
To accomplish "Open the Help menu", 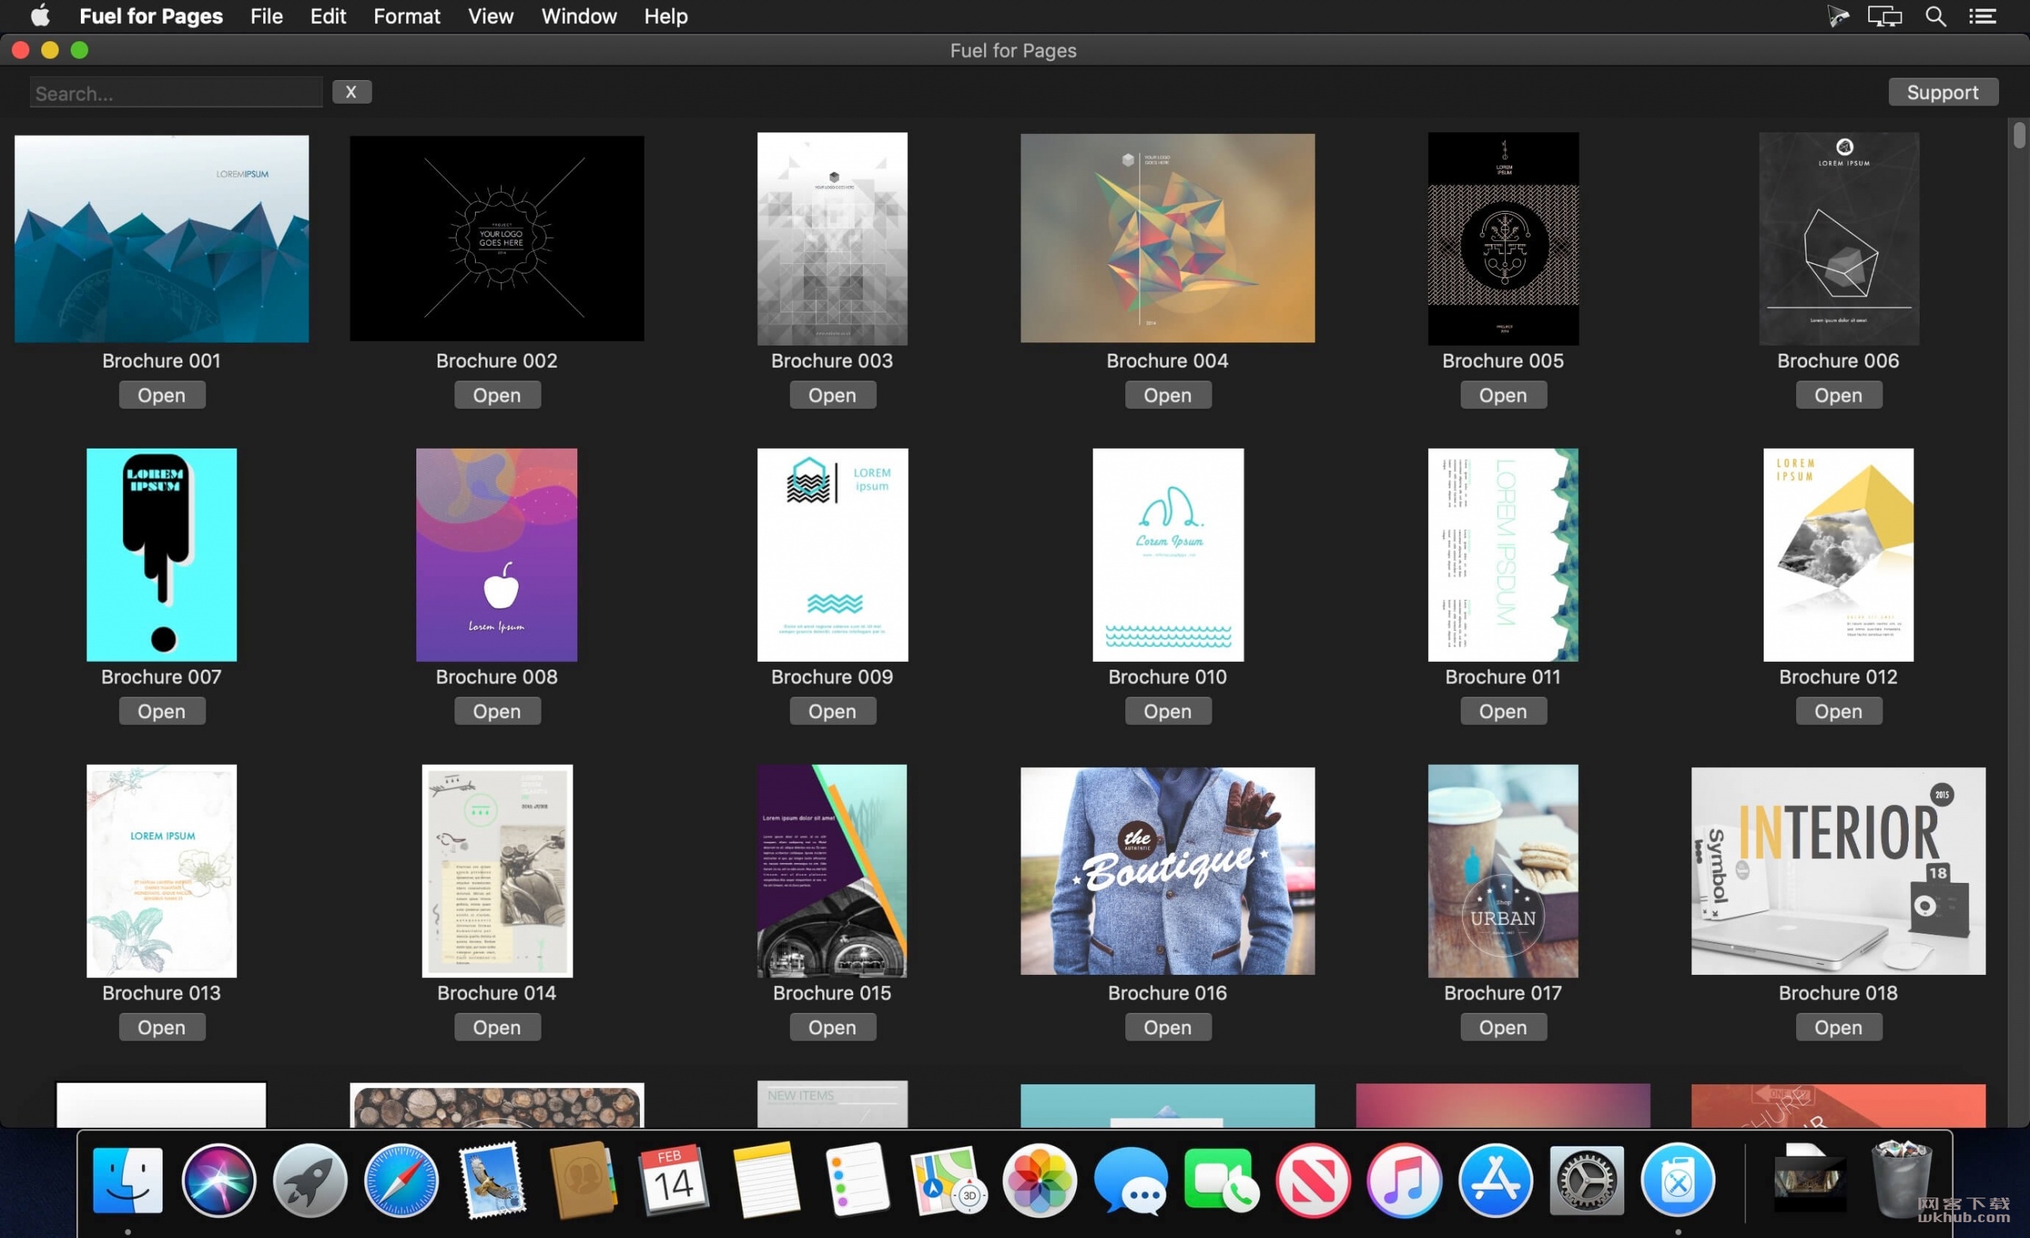I will [665, 16].
